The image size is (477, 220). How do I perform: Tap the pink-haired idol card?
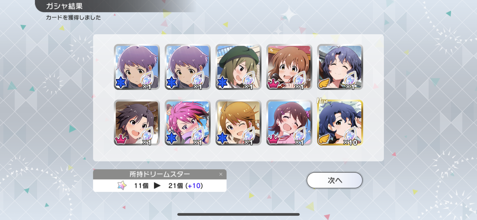click(188, 123)
